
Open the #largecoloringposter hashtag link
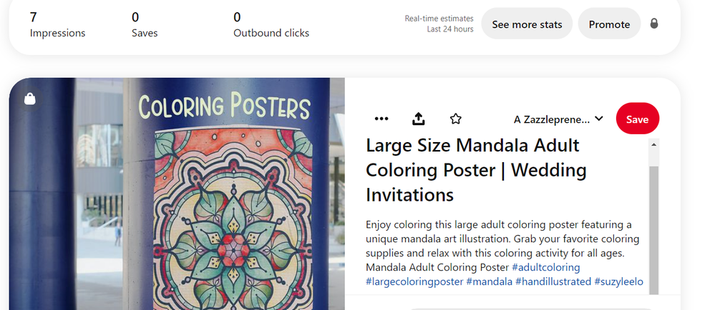pos(414,281)
